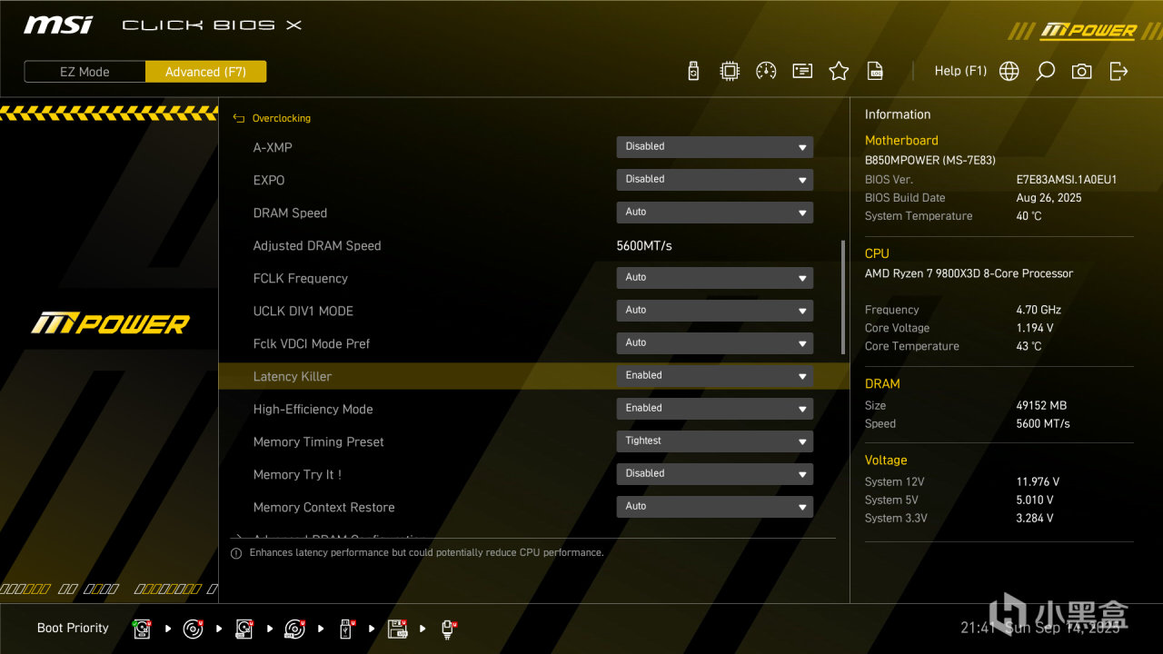The width and height of the screenshot is (1163, 654).
Task: Switch to EZ Mode tab
Action: [84, 72]
